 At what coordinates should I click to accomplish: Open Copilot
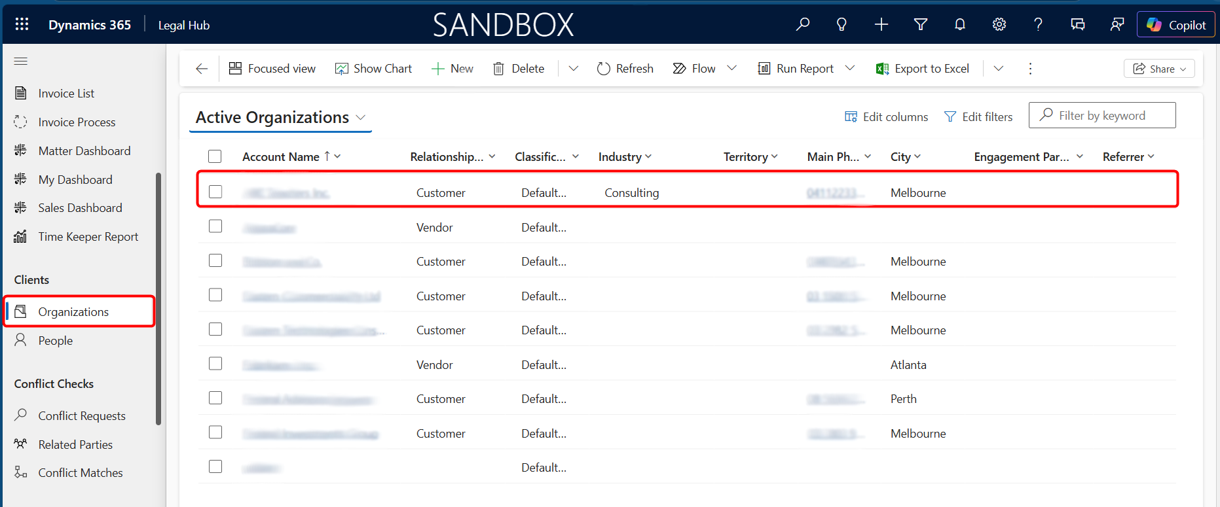click(x=1176, y=25)
